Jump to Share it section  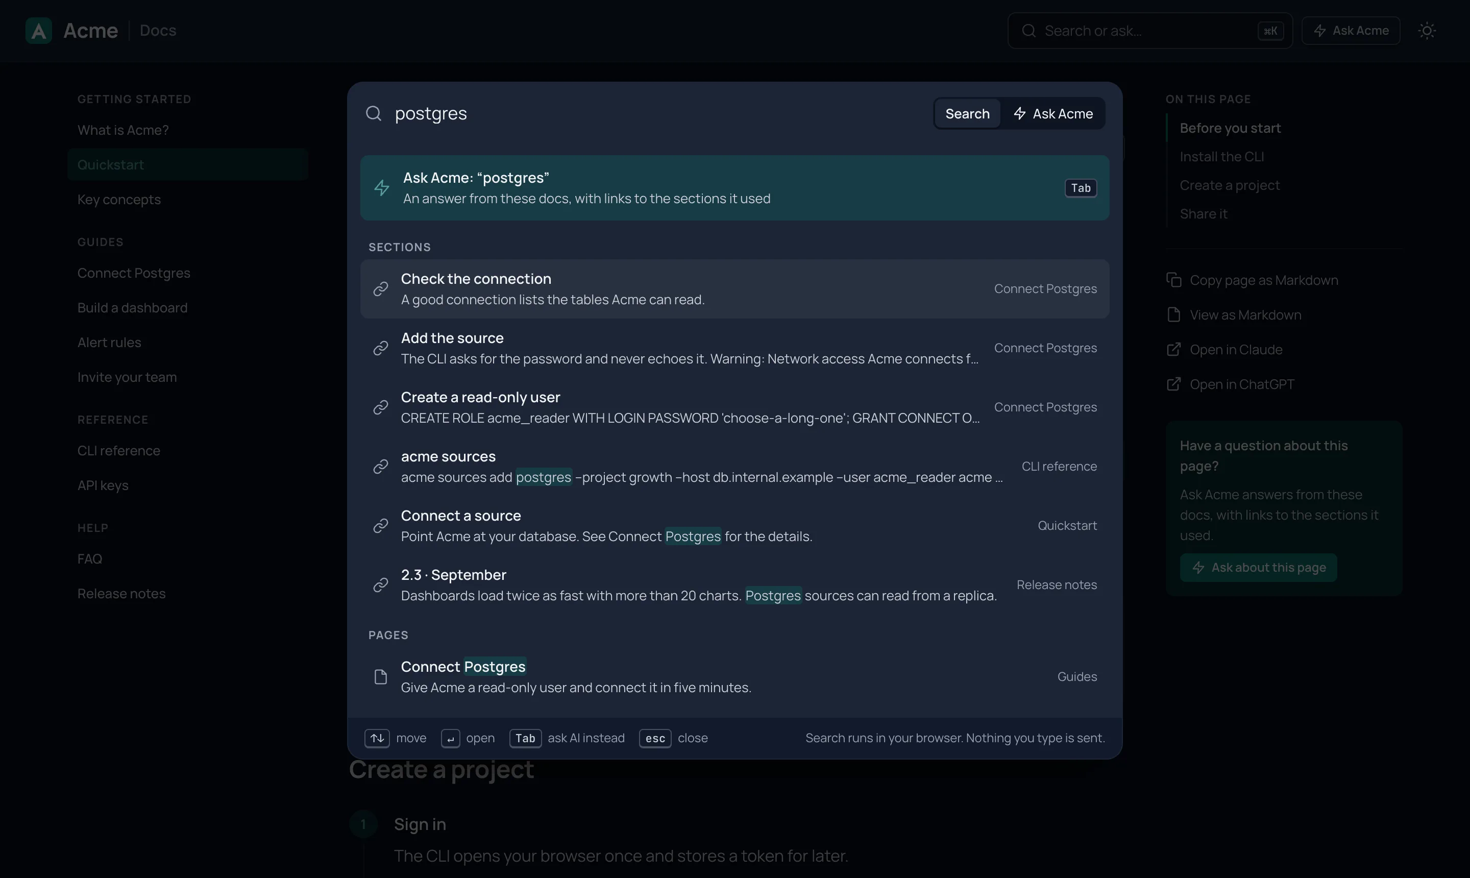tap(1203, 213)
